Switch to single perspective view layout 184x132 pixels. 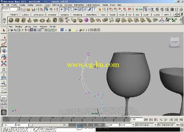pyautogui.click(x=4, y=98)
